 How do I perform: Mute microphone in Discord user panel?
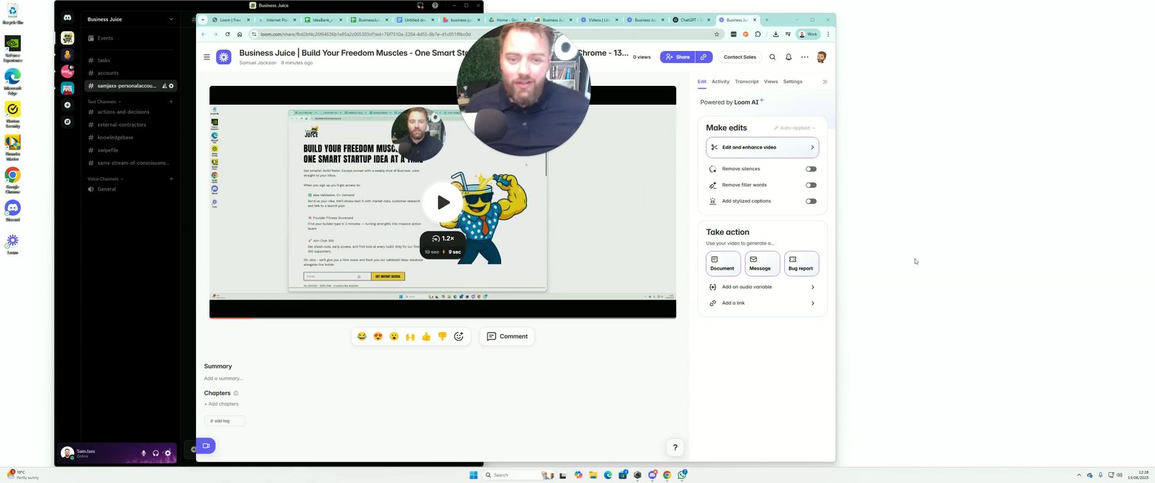[x=144, y=453]
